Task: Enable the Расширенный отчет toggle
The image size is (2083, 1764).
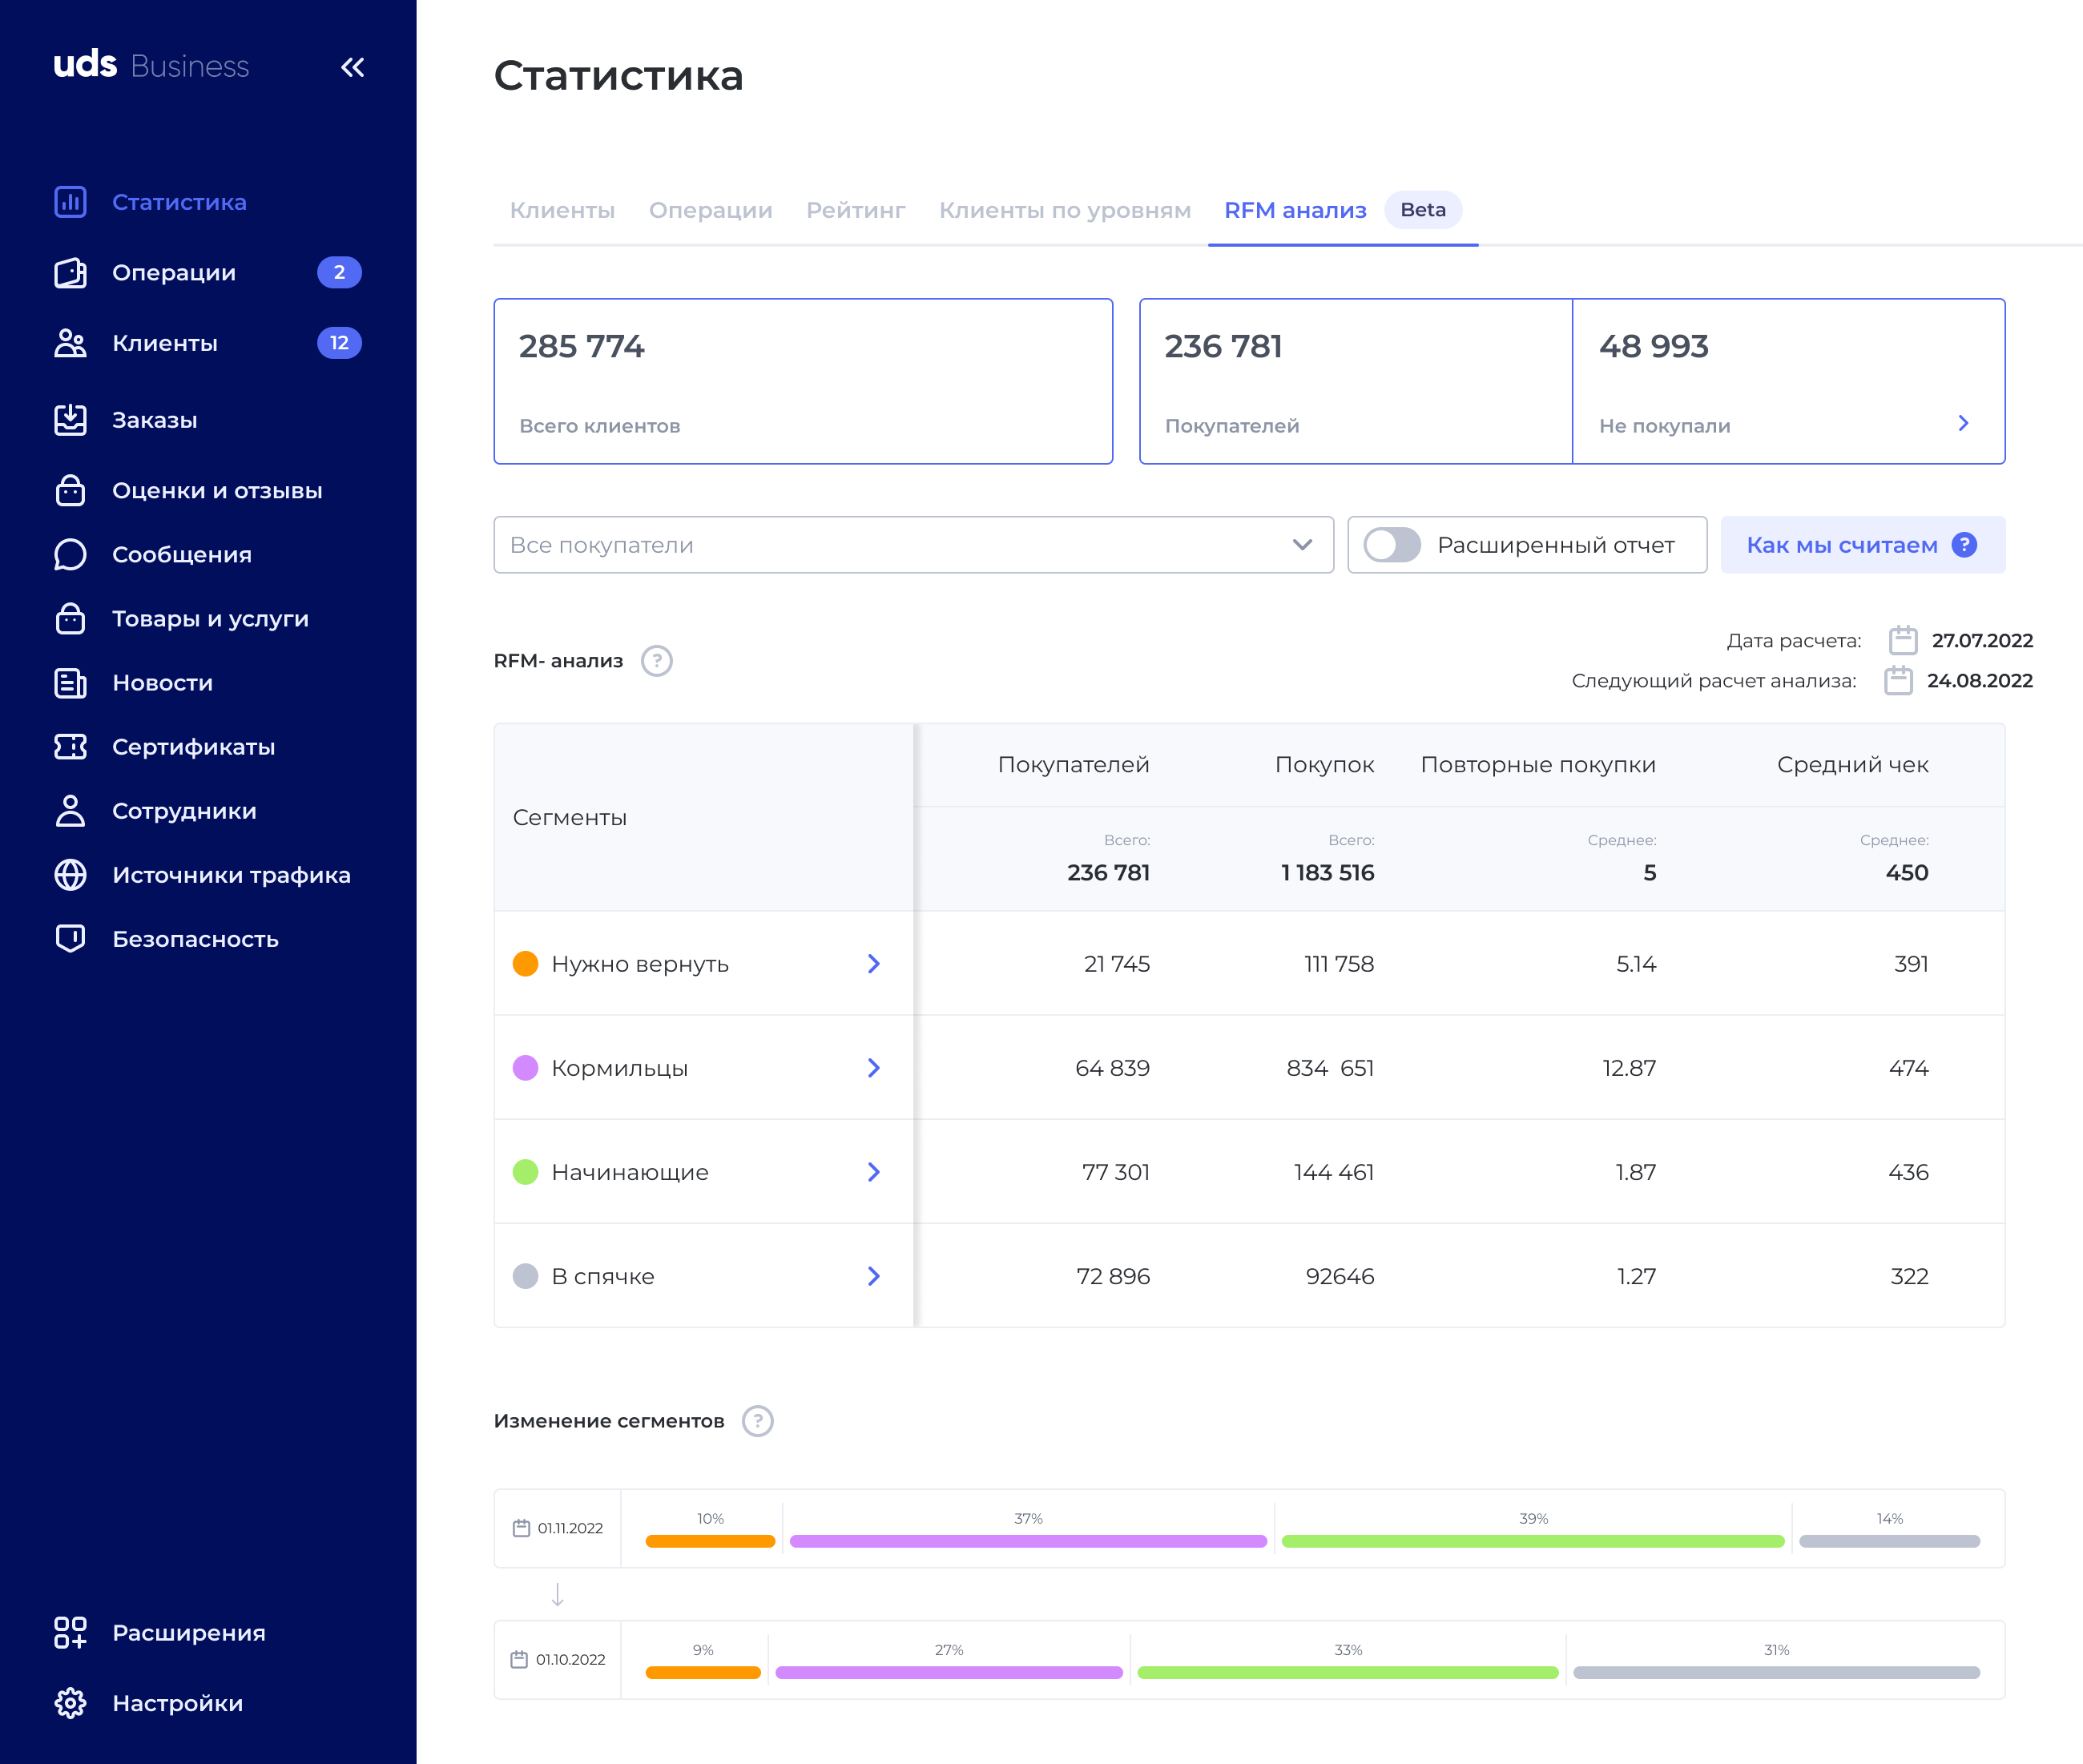Action: pos(1392,545)
